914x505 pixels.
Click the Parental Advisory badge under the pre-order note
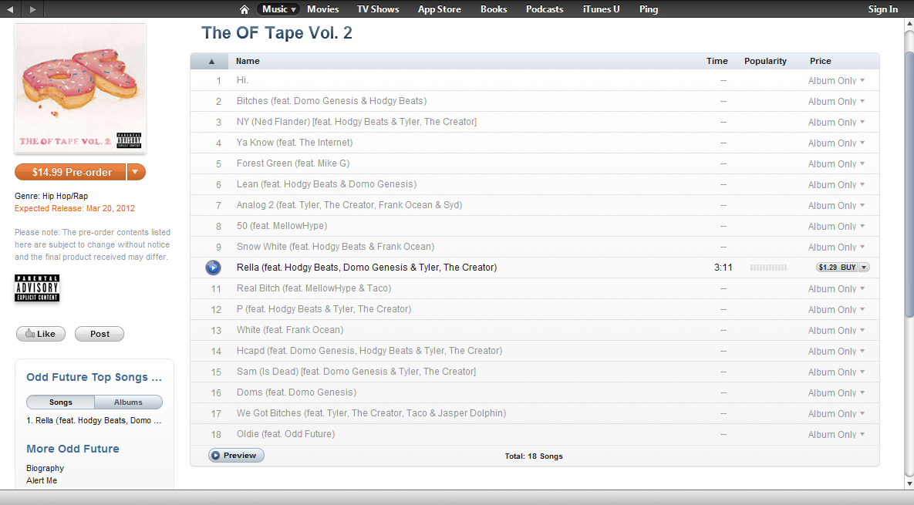37,288
